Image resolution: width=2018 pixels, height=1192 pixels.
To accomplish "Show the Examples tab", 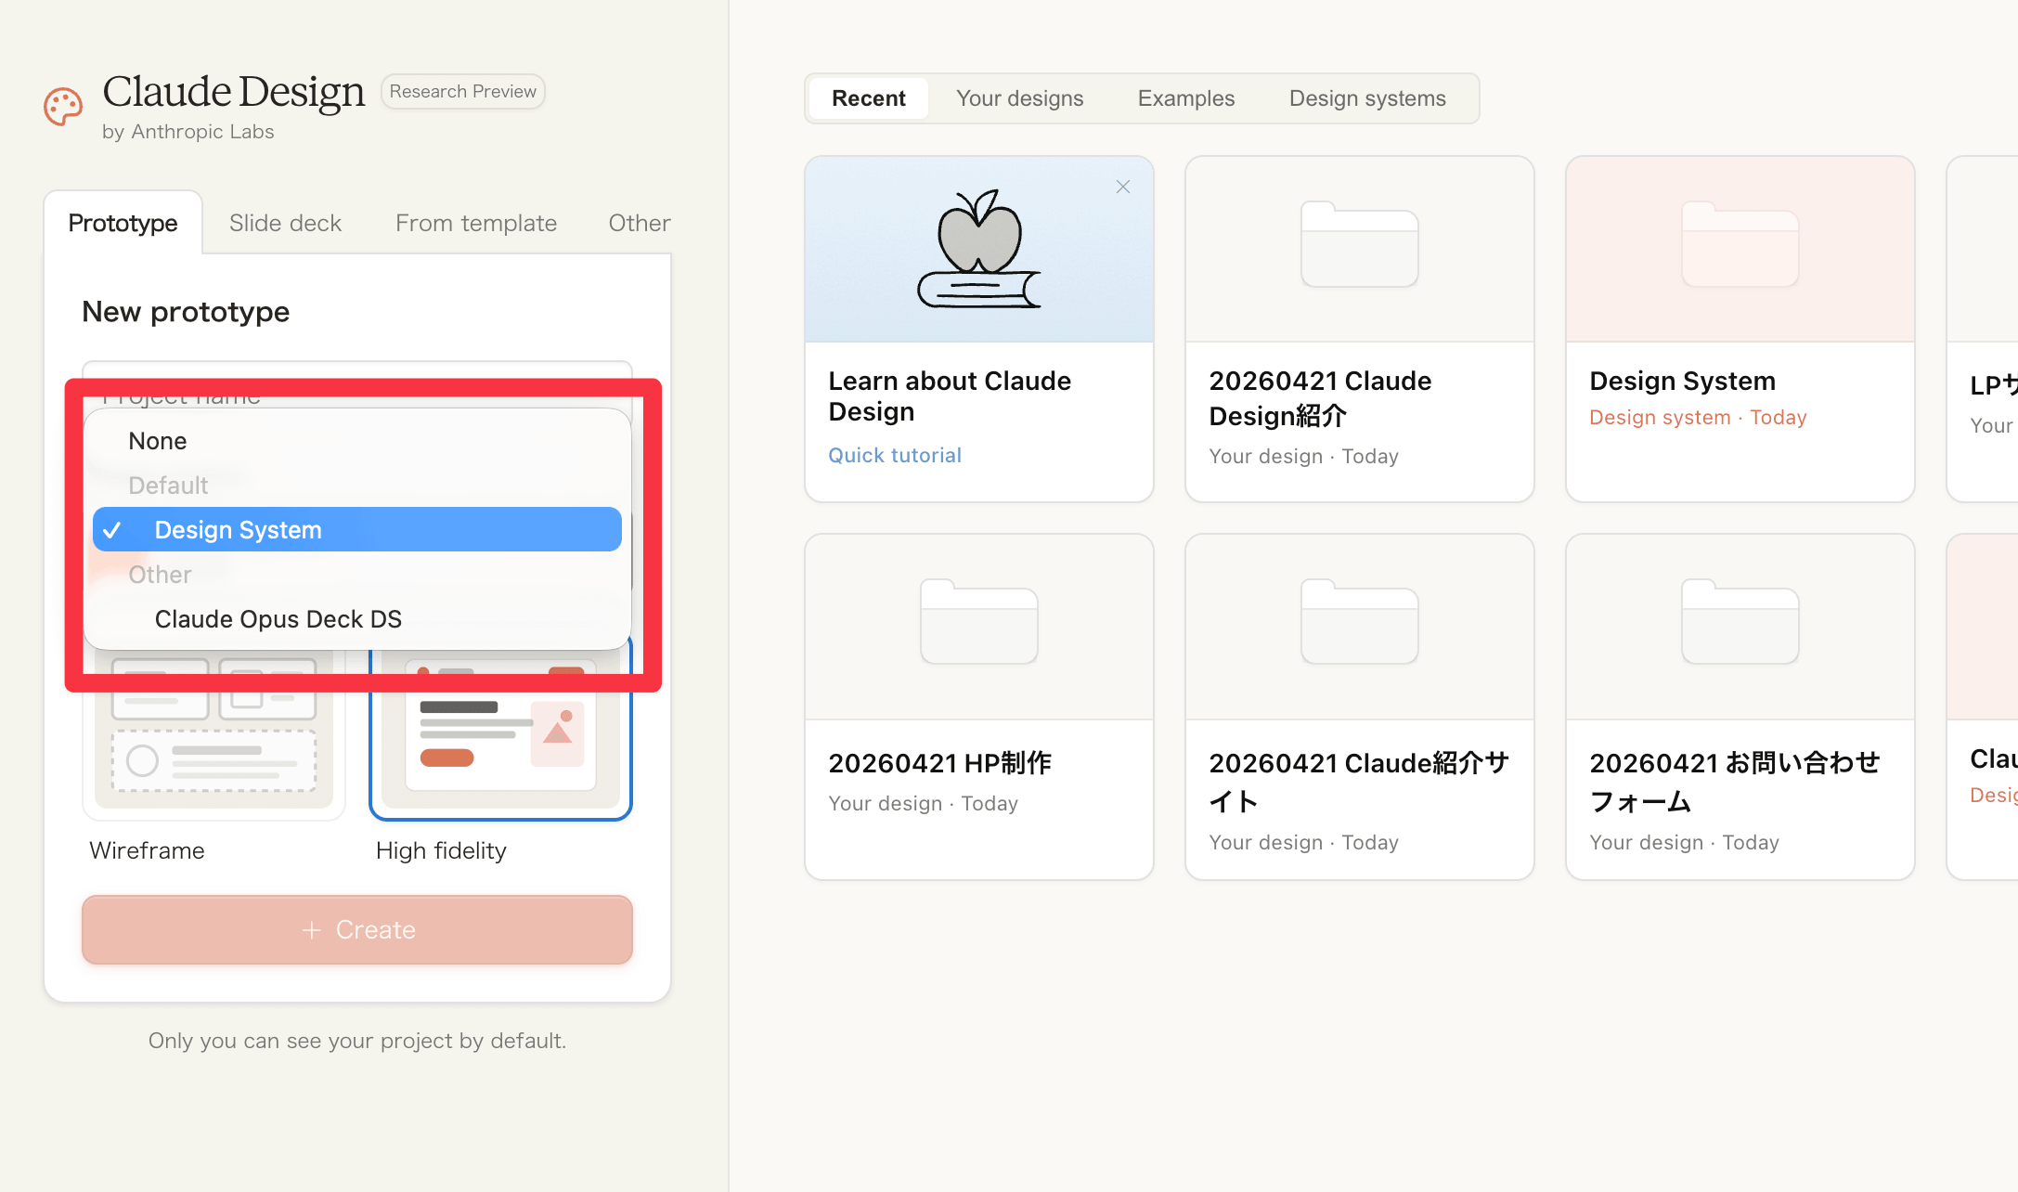I will [1185, 98].
